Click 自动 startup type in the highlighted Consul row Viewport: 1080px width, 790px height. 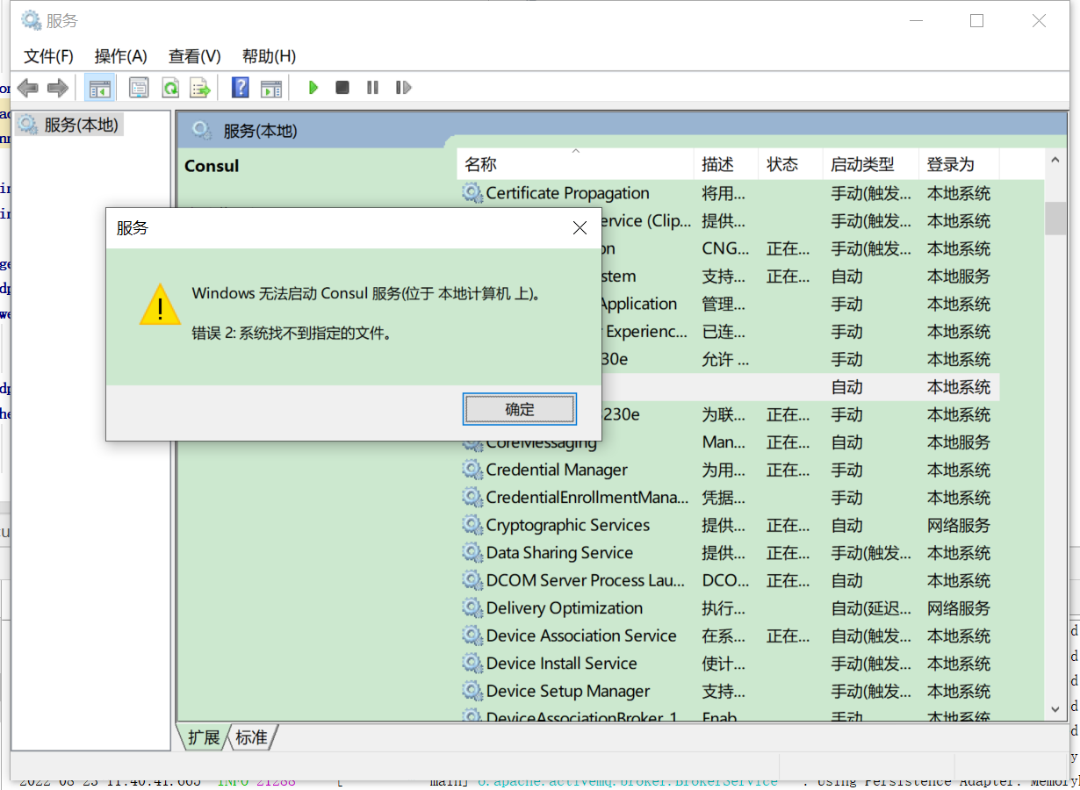(x=847, y=387)
